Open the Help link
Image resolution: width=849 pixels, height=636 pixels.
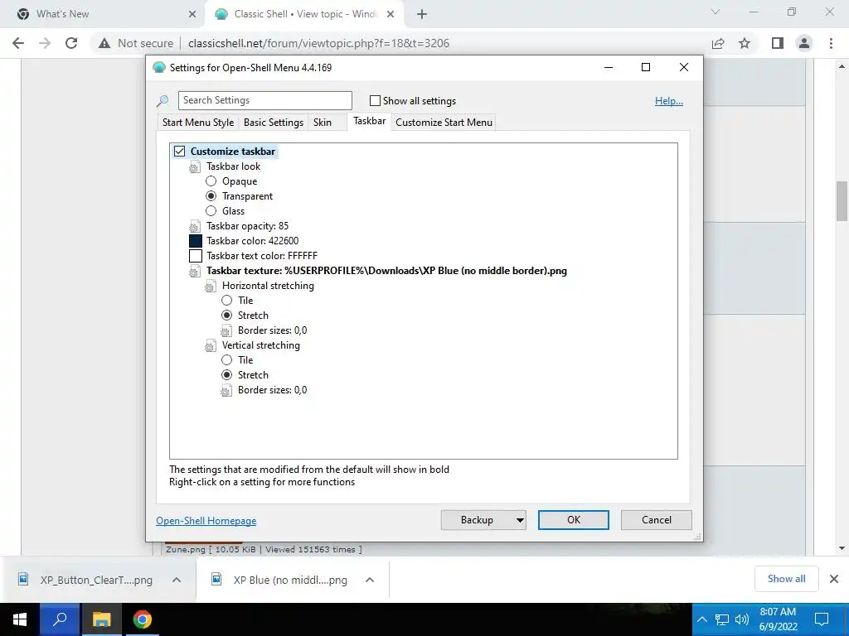click(669, 101)
